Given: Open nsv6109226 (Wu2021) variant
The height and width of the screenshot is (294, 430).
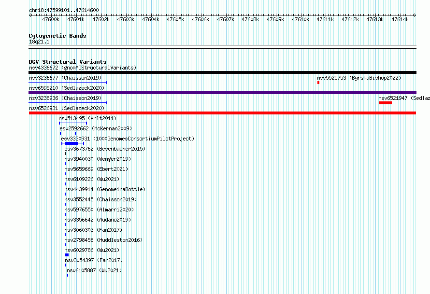Looking at the screenshot, I should [92, 179].
